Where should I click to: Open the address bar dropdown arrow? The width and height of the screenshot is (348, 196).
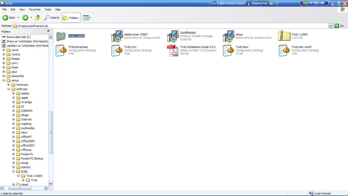[330, 26]
